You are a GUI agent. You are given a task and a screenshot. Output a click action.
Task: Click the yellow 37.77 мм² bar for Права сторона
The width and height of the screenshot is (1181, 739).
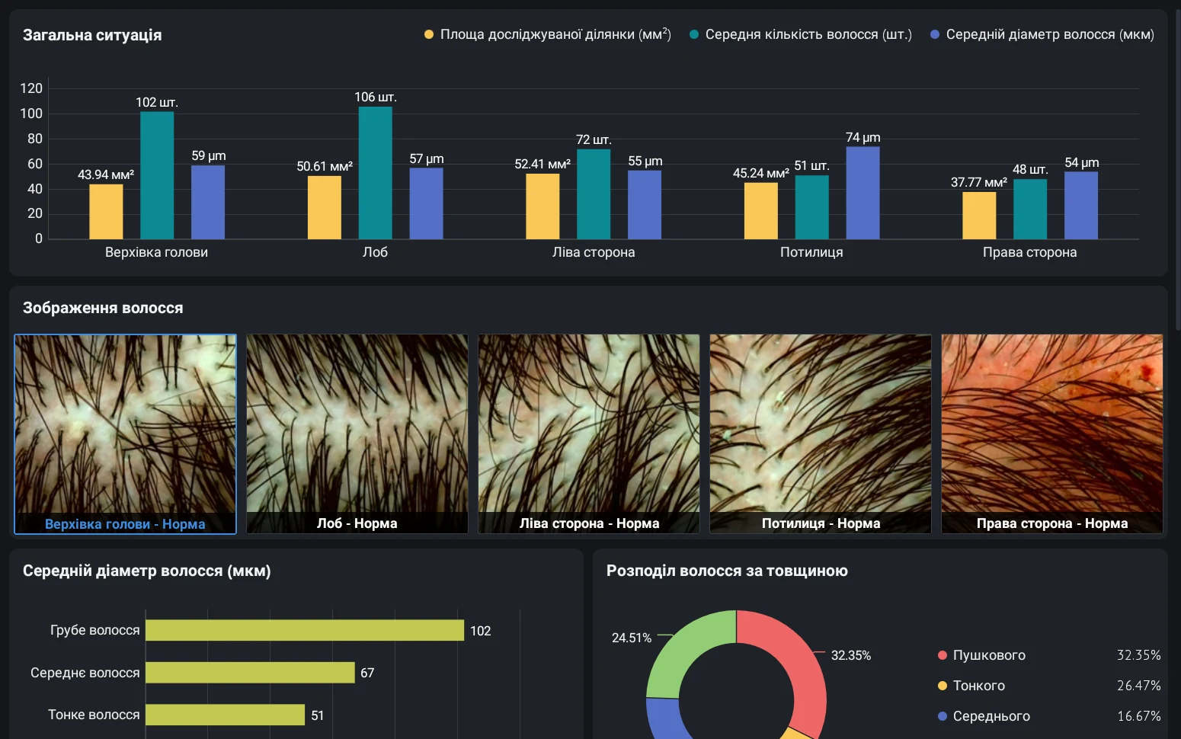979,216
